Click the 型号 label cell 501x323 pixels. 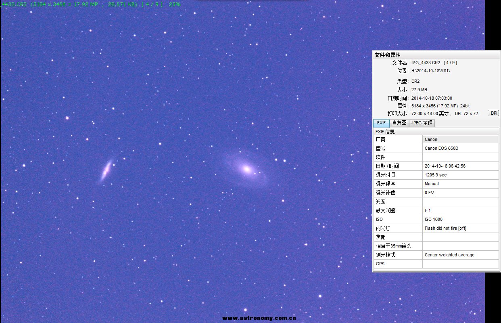click(398, 148)
